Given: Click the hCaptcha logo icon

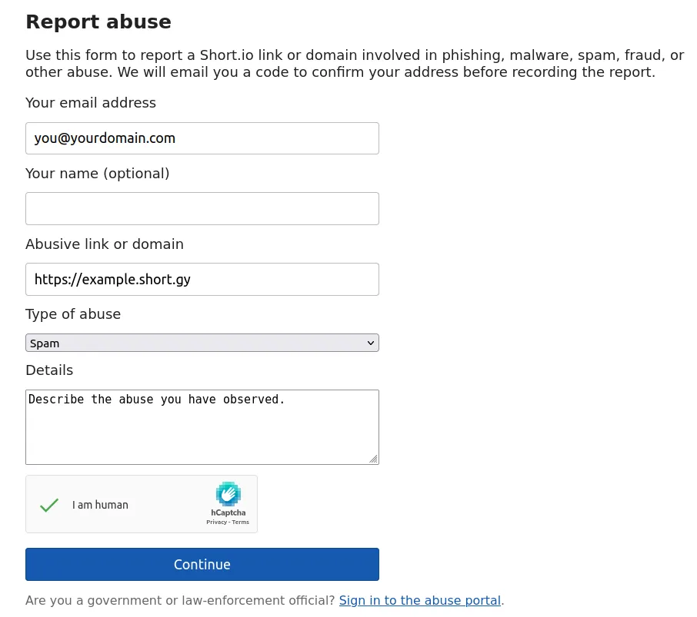Looking at the screenshot, I should coord(228,493).
